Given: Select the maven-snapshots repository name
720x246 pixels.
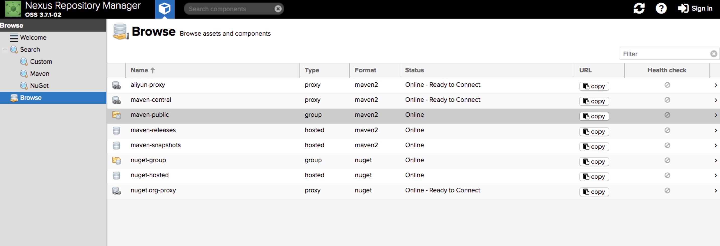Looking at the screenshot, I should click(x=155, y=145).
